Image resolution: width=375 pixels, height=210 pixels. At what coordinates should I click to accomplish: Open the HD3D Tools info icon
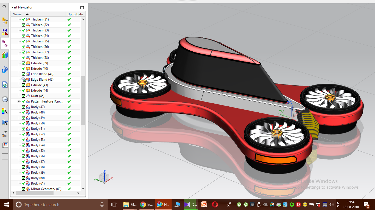coord(5,71)
